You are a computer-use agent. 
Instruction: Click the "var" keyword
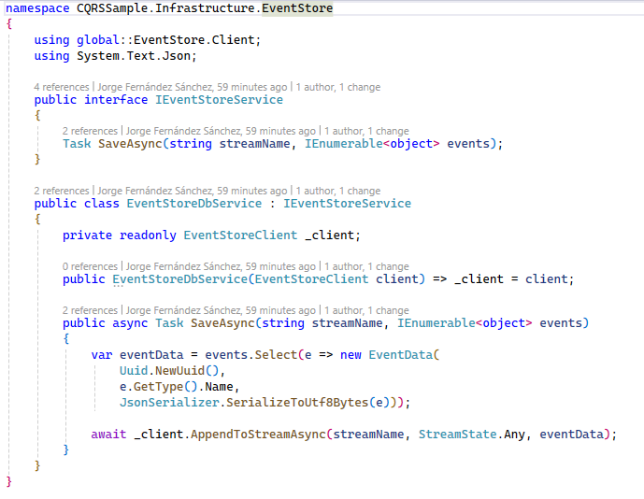click(x=102, y=355)
